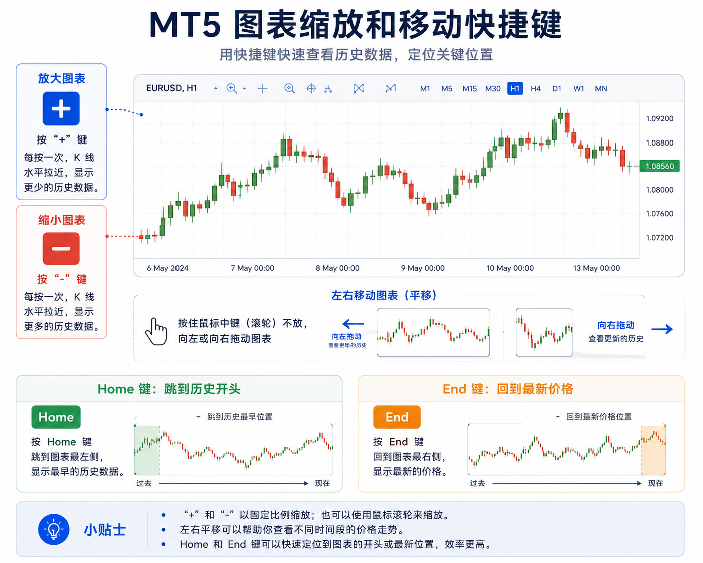Click the 1.07200 price axis label
703x563 pixels.
coord(660,238)
